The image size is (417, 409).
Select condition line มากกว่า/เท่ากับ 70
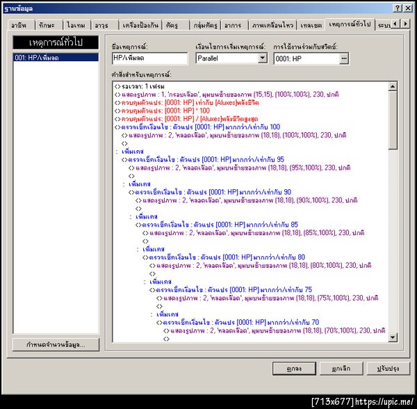point(238,322)
